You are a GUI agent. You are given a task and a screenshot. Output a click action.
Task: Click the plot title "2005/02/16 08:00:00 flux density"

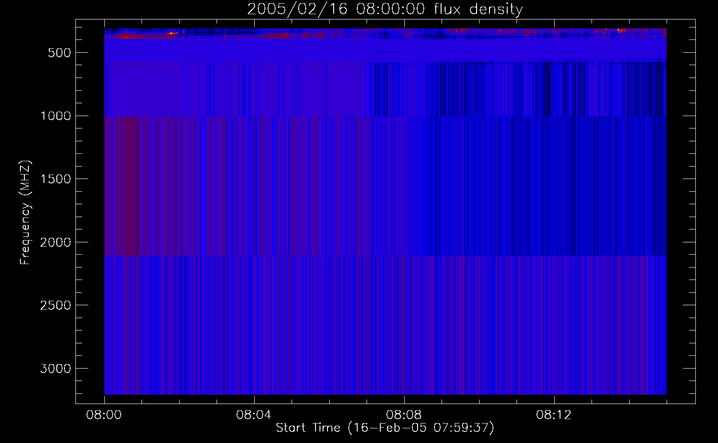pos(385,9)
